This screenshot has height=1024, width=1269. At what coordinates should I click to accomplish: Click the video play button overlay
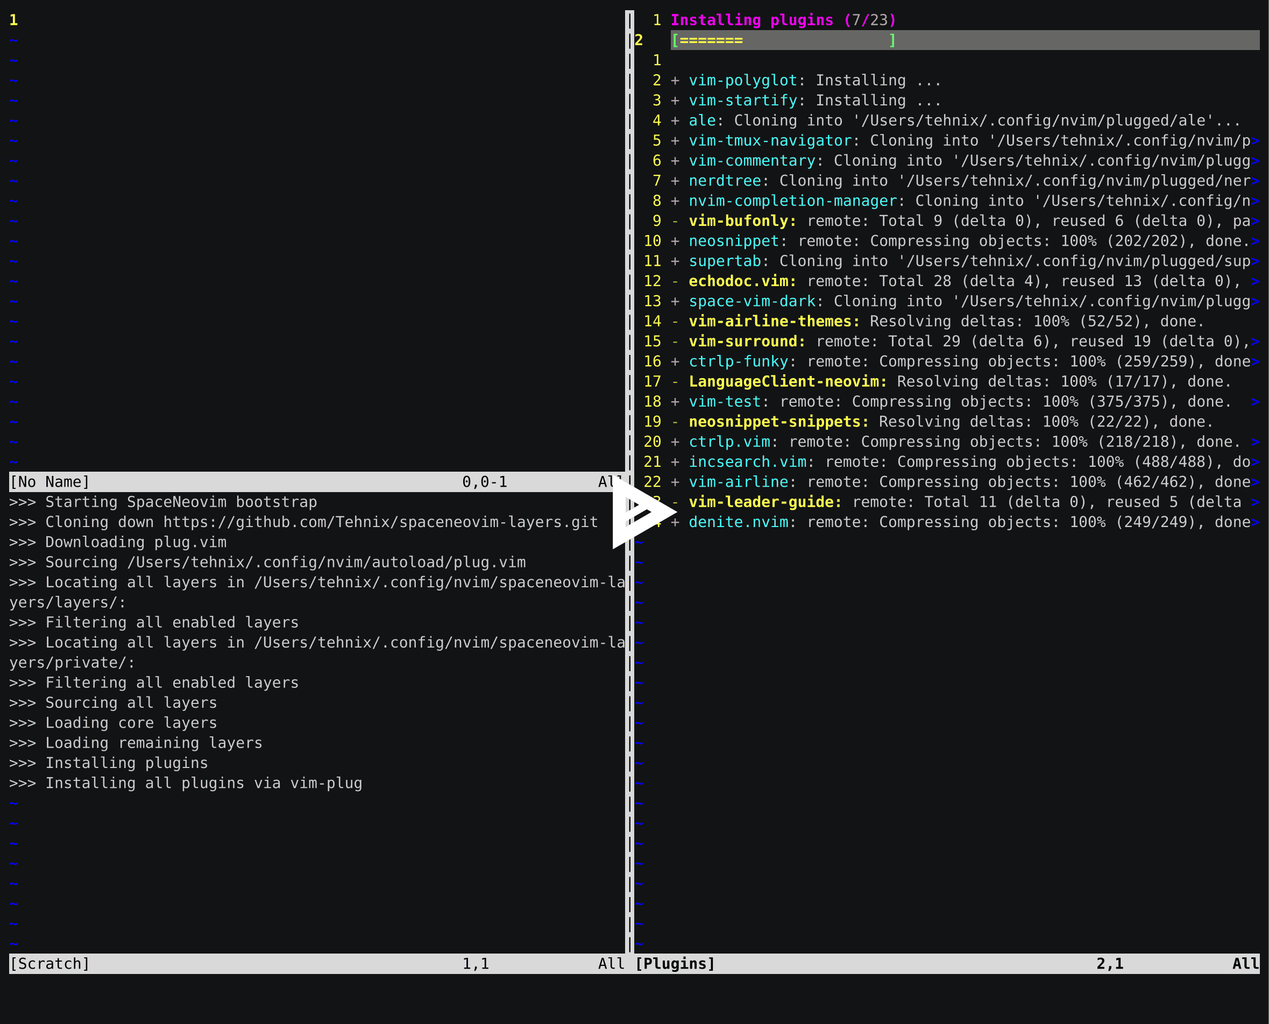pos(643,512)
